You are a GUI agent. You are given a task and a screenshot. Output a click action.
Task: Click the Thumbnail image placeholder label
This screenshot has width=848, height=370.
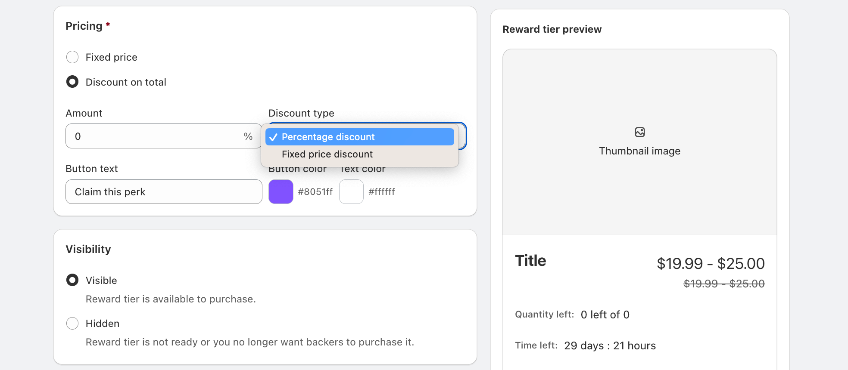click(640, 151)
